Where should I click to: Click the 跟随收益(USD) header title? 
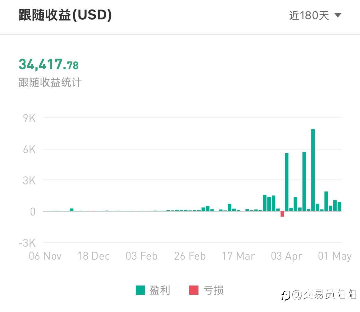[x=65, y=15]
